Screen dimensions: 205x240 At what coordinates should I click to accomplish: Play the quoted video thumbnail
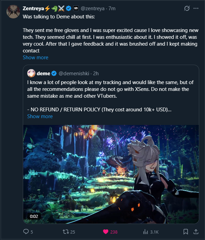tap(111, 174)
